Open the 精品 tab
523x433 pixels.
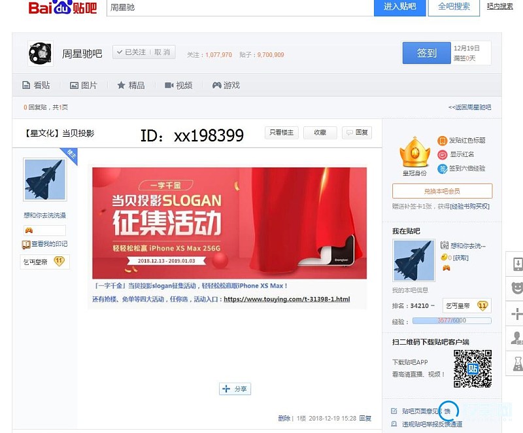131,86
